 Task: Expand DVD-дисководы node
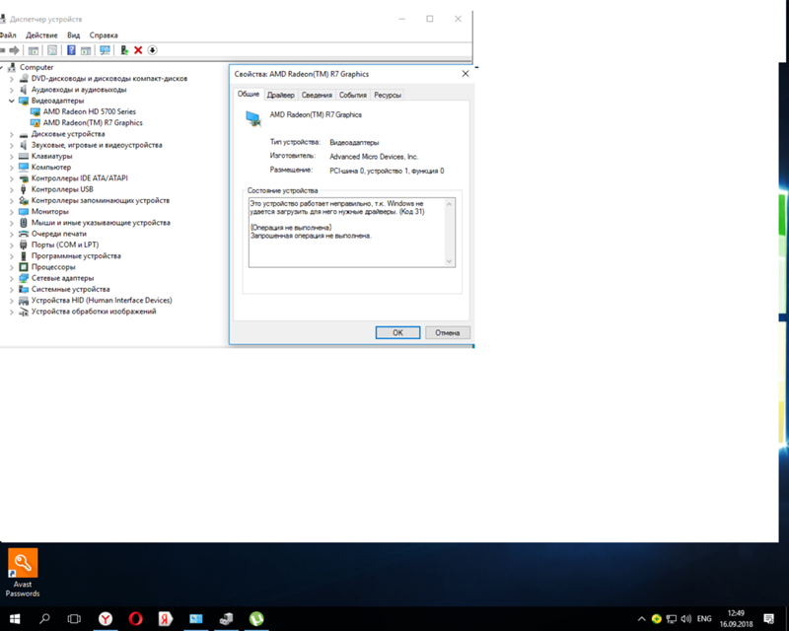12,79
